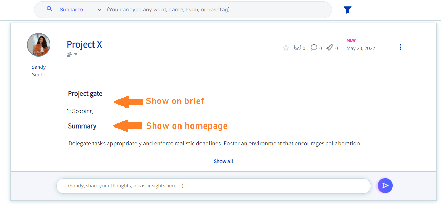Click the chevron next to Similar to
Image resolution: width=441 pixels, height=204 pixels.
99,10
